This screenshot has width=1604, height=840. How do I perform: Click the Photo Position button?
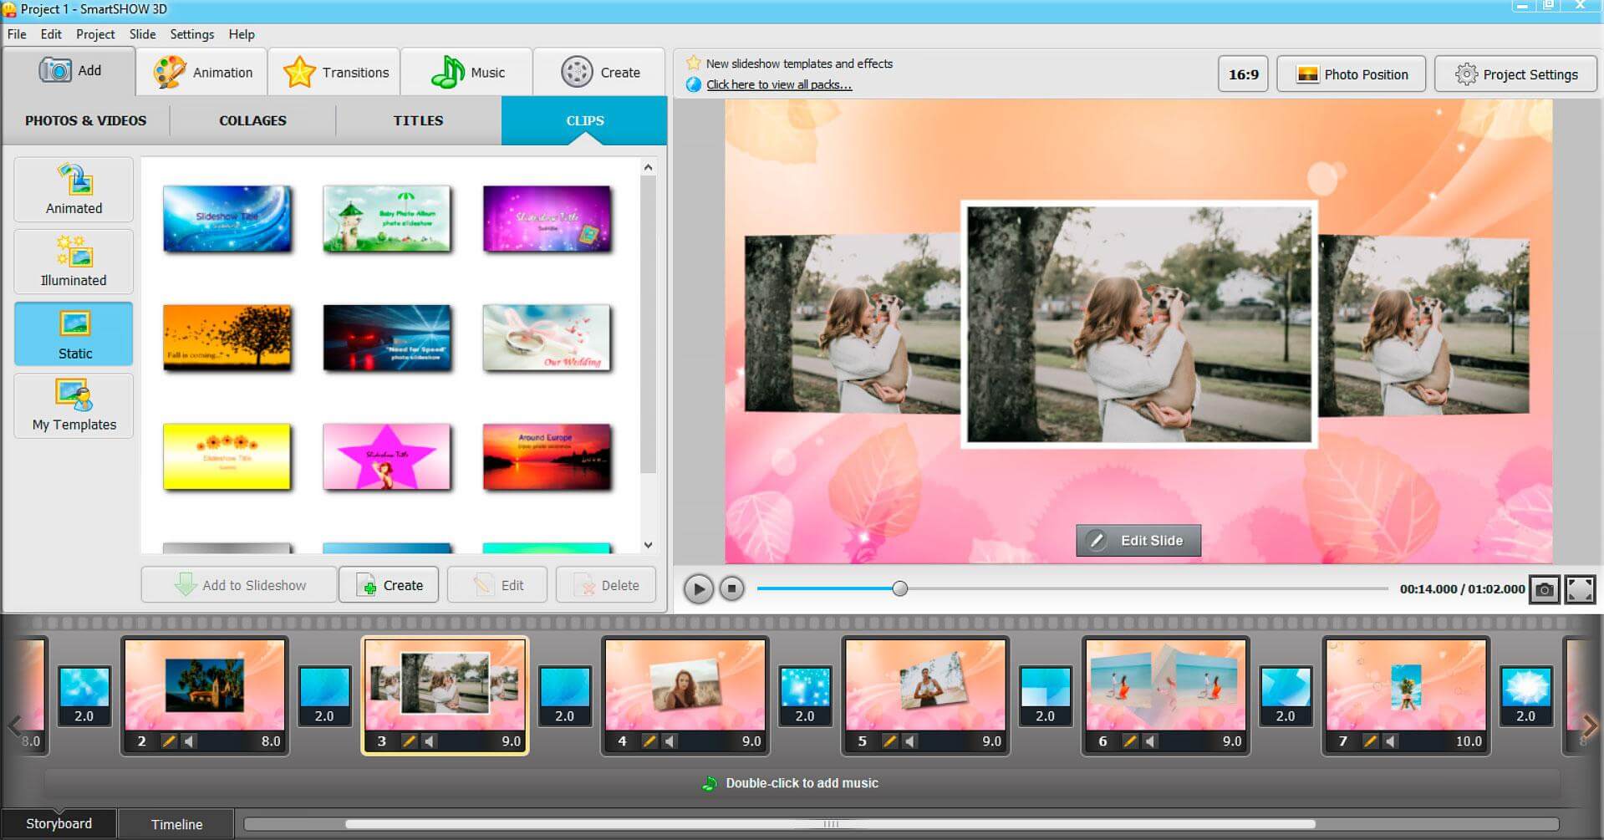pyautogui.click(x=1351, y=74)
